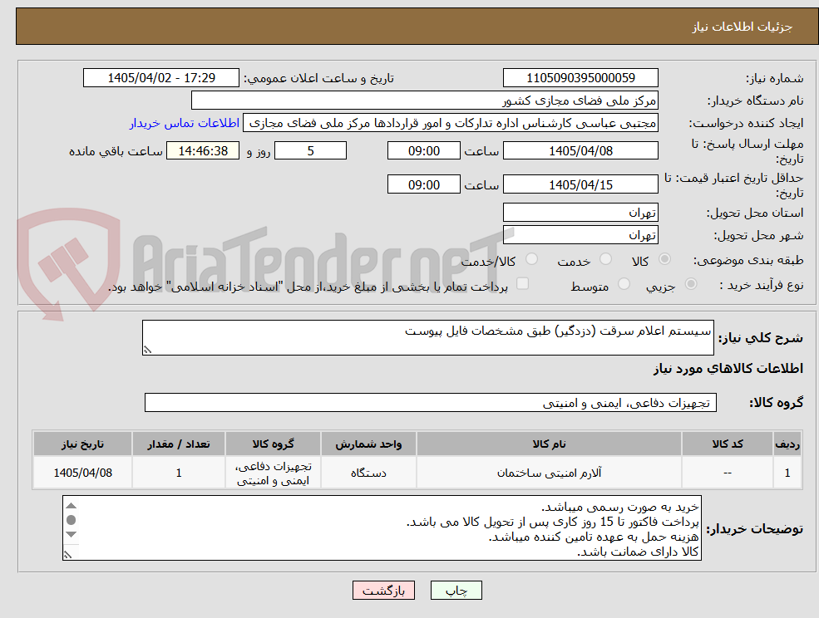The height and width of the screenshot is (618, 819).
Task: Click the چاپ print button
Action: (456, 591)
